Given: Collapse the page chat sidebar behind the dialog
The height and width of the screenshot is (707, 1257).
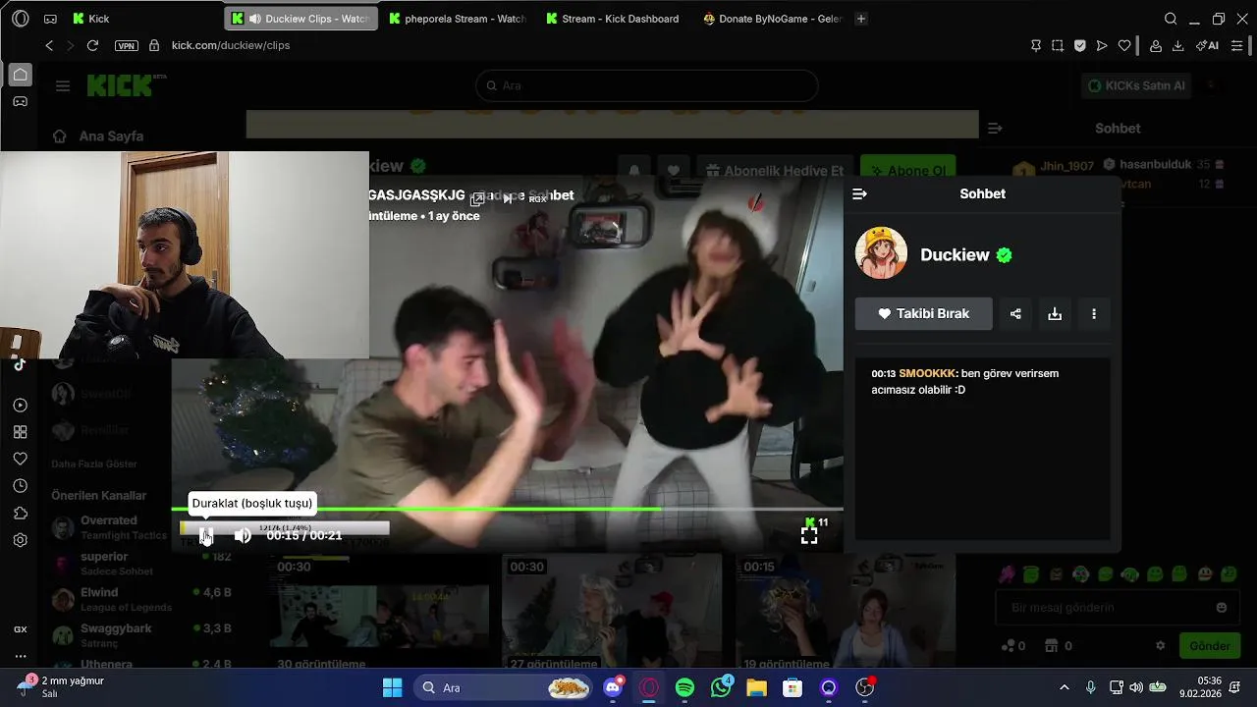Looking at the screenshot, I should click(995, 128).
